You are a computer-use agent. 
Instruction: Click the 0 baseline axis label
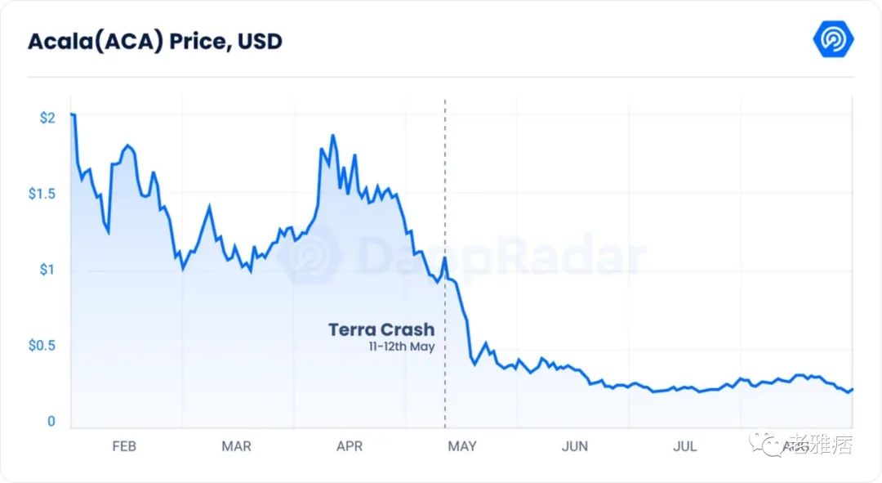point(51,421)
